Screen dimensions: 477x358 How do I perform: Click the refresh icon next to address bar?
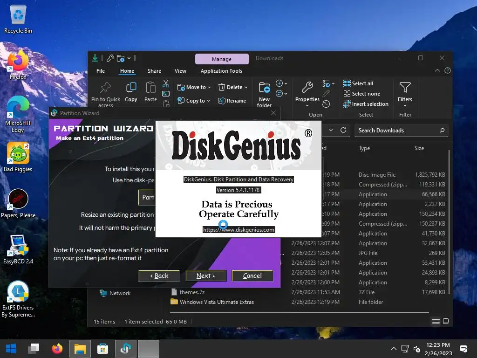coord(343,131)
